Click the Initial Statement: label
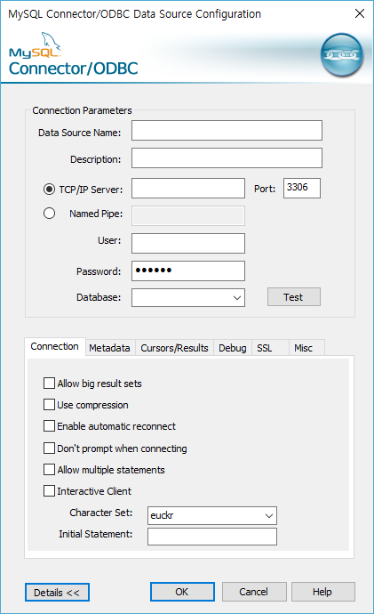Screen dimensions: 374x614 point(96,534)
